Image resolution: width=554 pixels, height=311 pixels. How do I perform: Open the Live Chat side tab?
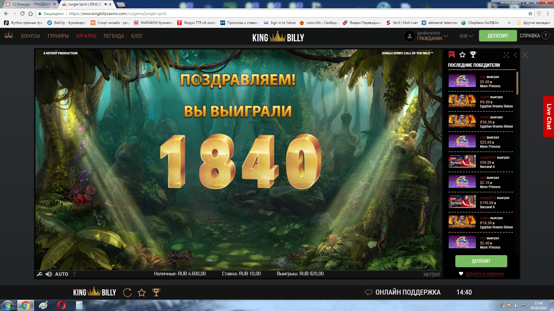click(x=549, y=116)
